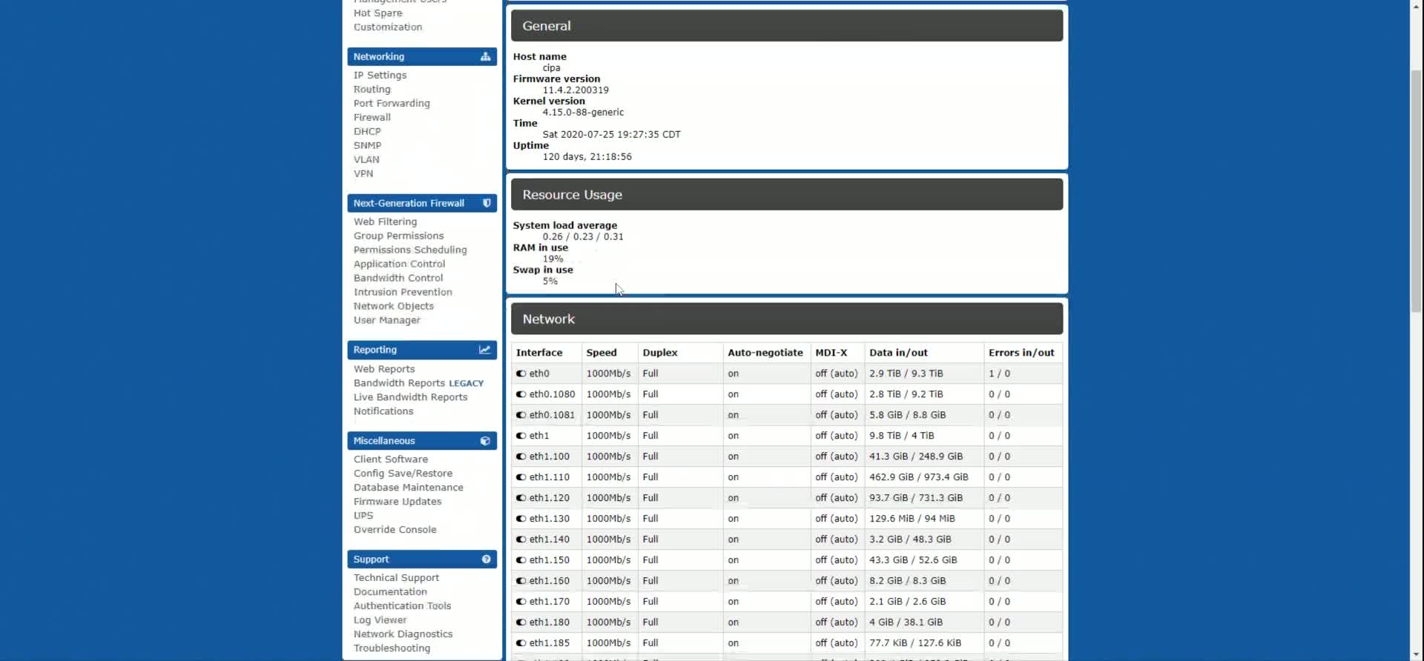Screen dimensions: 1424x661
Task: Click the eth1.140 interface status icon
Action: 521,539
